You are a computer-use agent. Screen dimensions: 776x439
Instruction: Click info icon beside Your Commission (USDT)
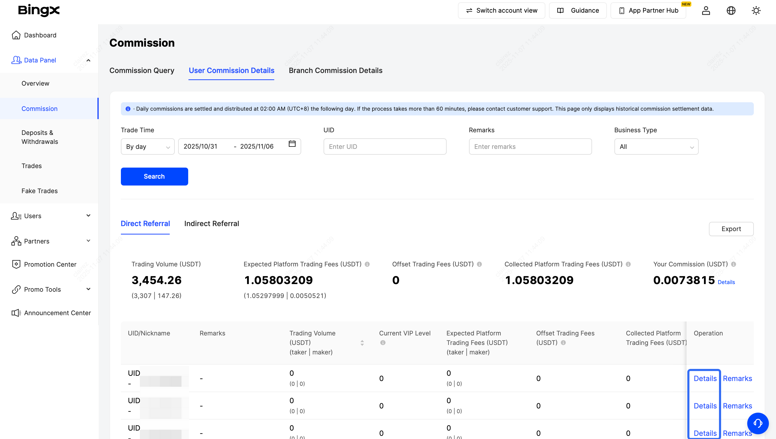[734, 264]
